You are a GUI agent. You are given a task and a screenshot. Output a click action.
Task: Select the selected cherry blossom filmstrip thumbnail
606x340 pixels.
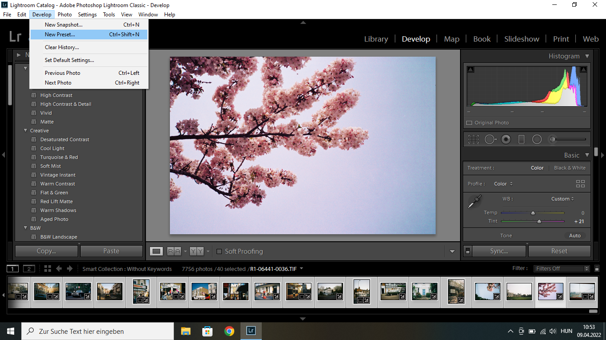pos(551,292)
